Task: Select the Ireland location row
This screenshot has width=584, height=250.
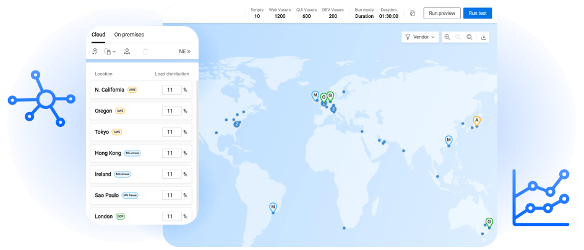Action: point(141,174)
